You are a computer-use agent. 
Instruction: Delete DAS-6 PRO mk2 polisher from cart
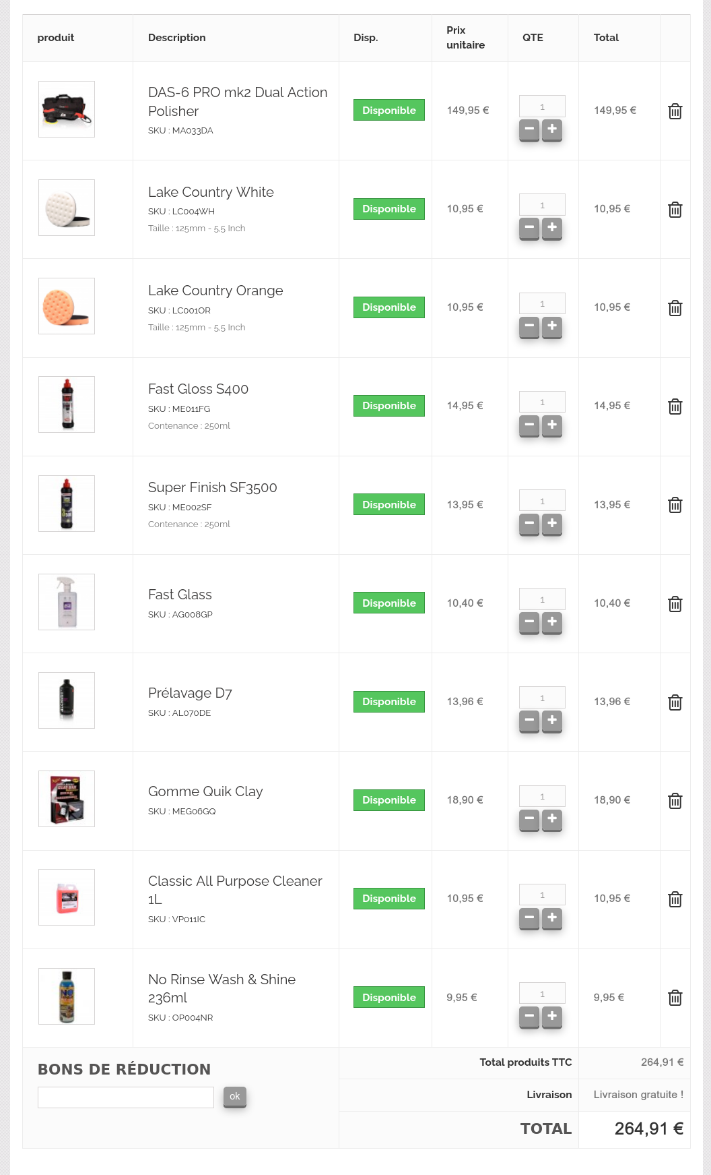point(675,111)
